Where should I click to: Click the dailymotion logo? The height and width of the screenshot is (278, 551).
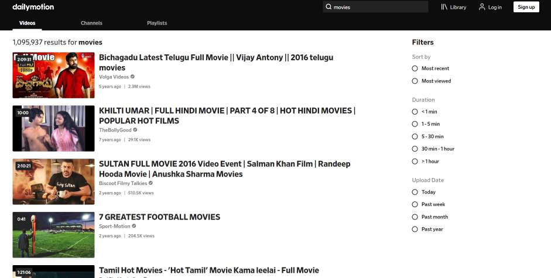click(x=33, y=6)
